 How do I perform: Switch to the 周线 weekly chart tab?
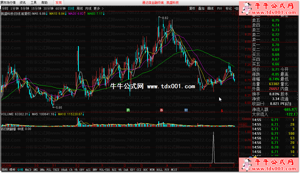(x=80, y=8)
